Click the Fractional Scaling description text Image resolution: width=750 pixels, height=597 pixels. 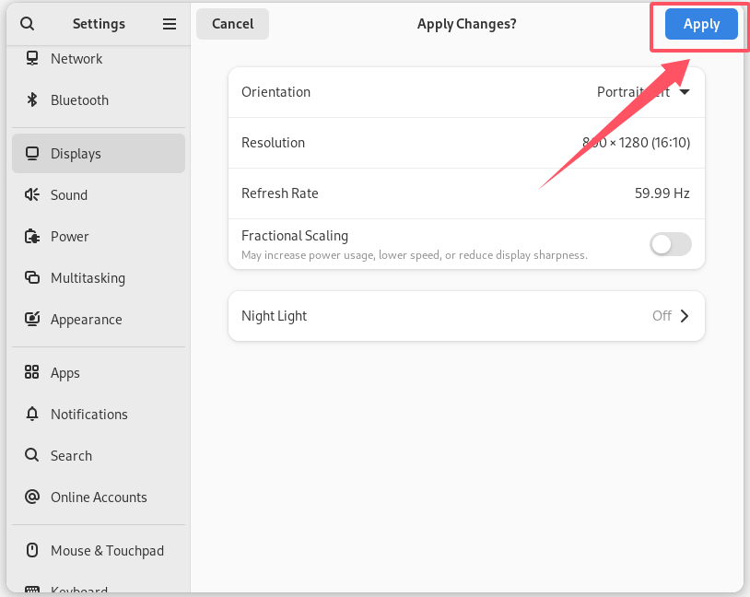(x=415, y=255)
